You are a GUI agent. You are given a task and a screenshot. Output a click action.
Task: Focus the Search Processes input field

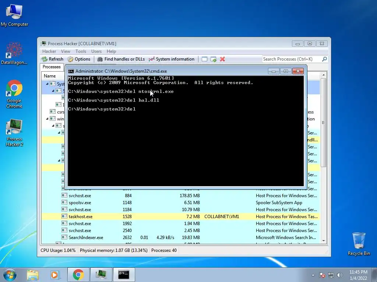[292, 59]
